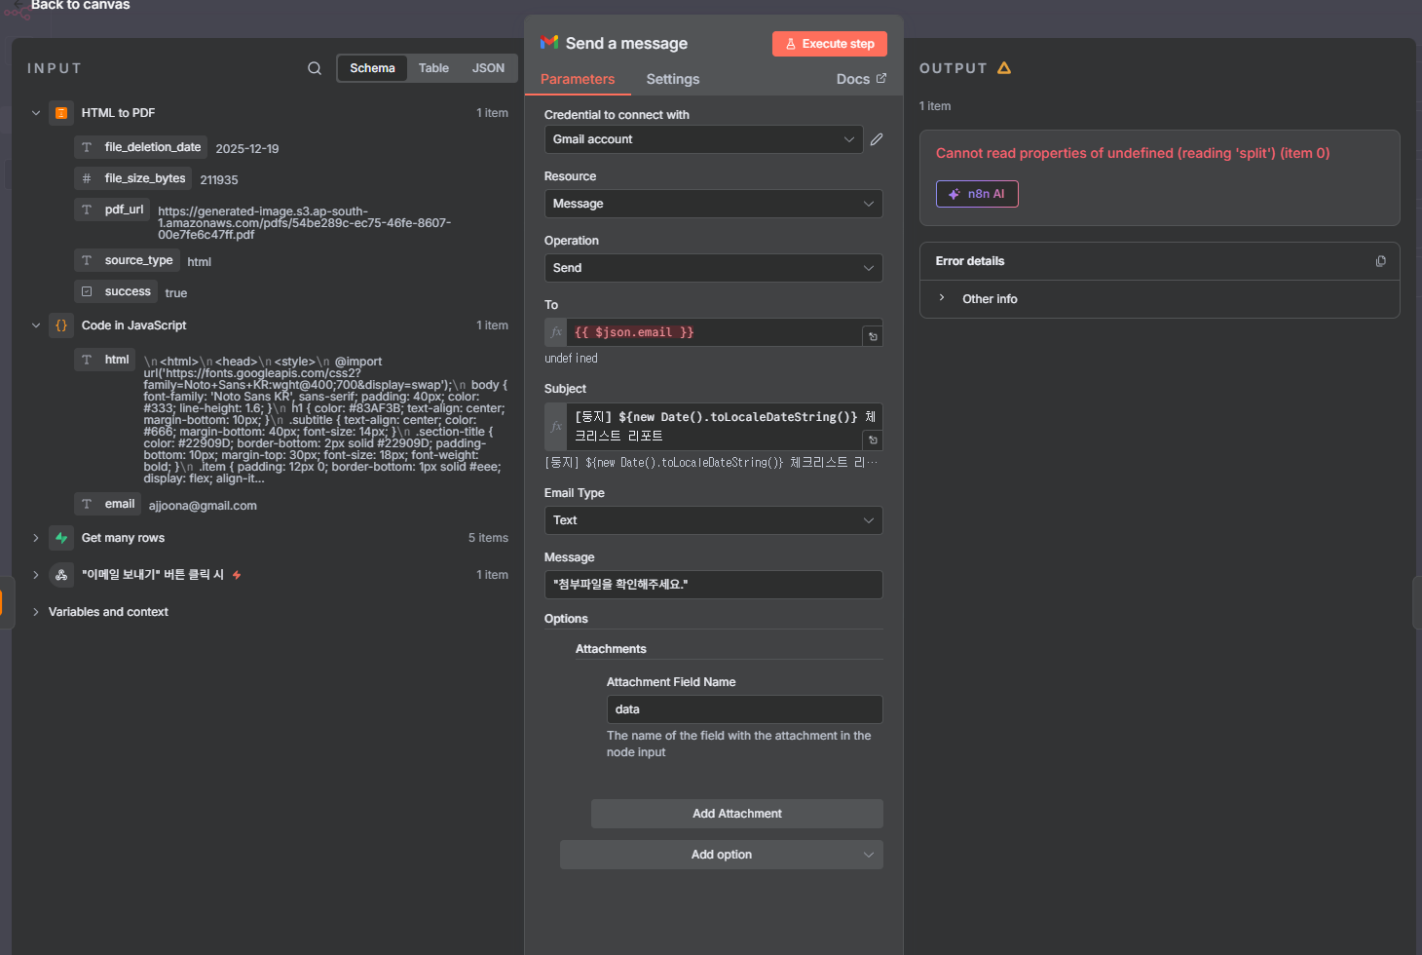Click the Attachment Field Name input
This screenshot has width=1422, height=955.
pyautogui.click(x=744, y=709)
